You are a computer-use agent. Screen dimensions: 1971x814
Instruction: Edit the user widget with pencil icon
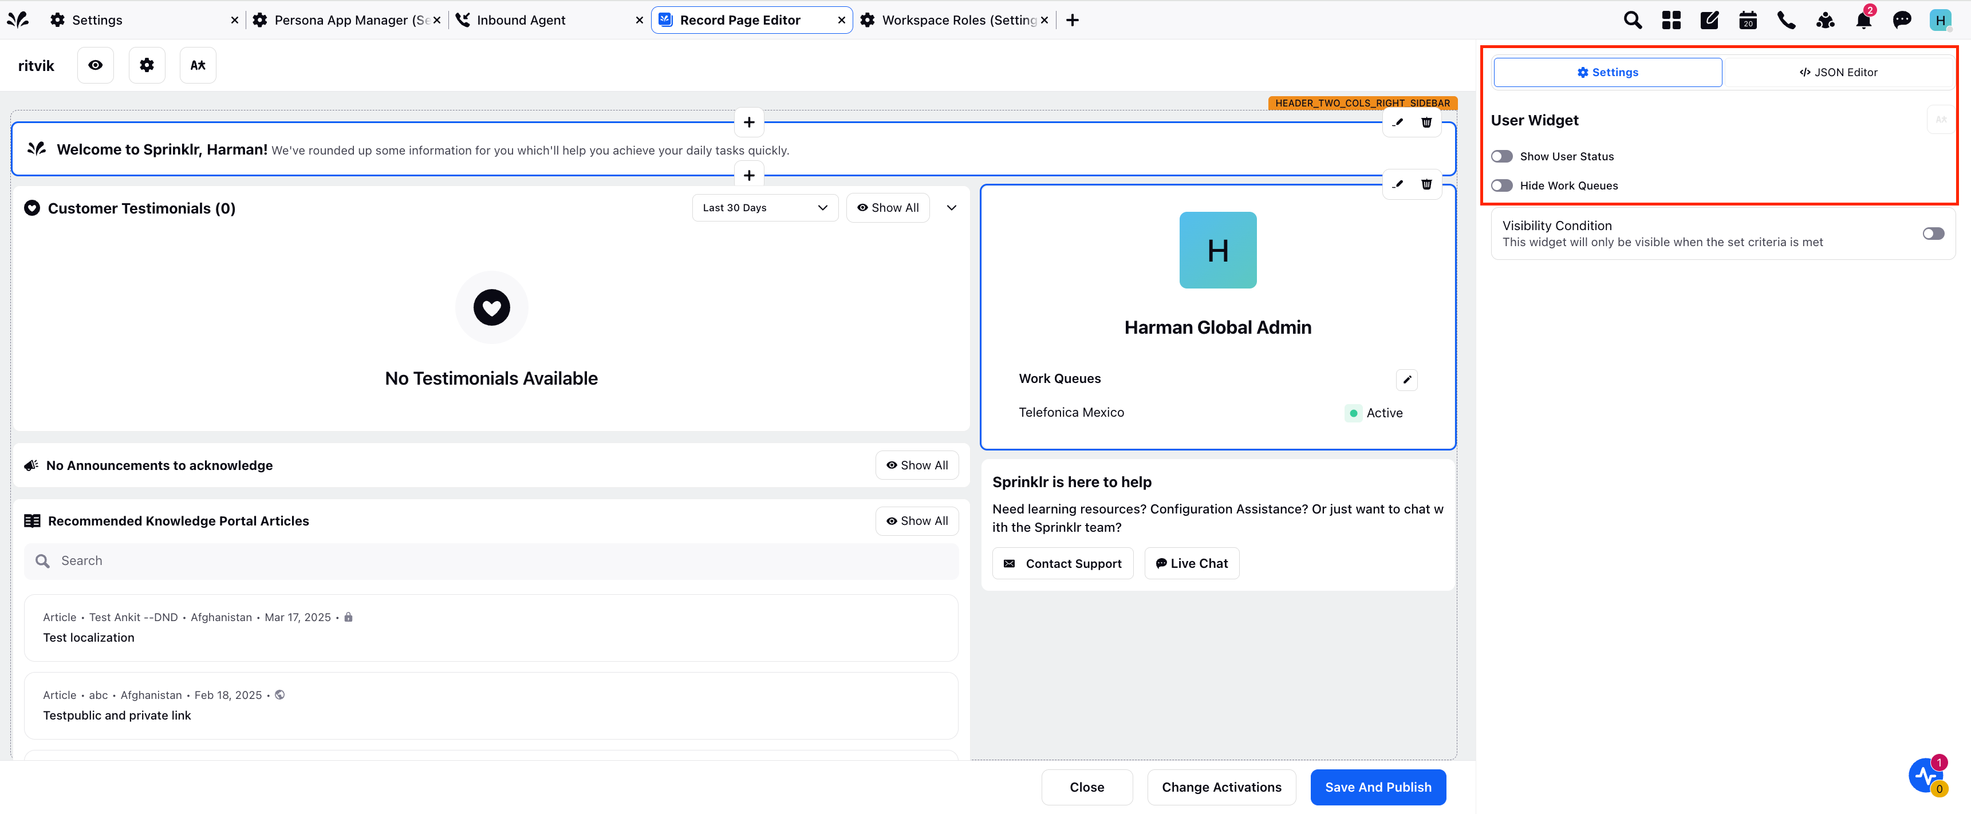pos(1398,184)
